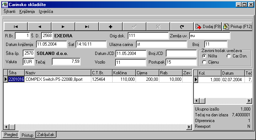The height and width of the screenshot is (140, 256).
Task: Select the 2201016 Šifra grid cell
Action: click(x=16, y=79)
